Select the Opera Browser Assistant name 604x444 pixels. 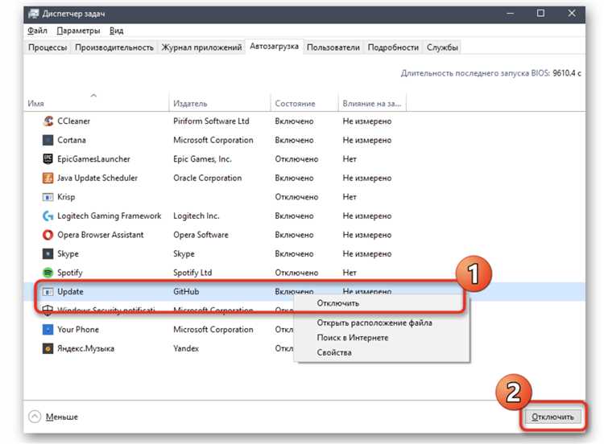pos(100,235)
